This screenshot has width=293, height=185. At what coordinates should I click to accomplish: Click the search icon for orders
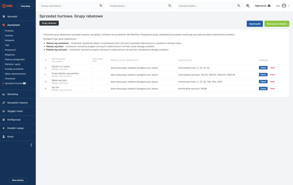[x=101, y=6]
